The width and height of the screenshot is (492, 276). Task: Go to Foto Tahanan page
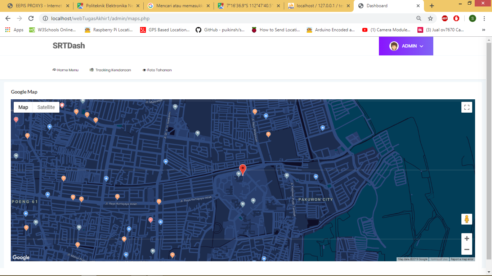pyautogui.click(x=157, y=70)
